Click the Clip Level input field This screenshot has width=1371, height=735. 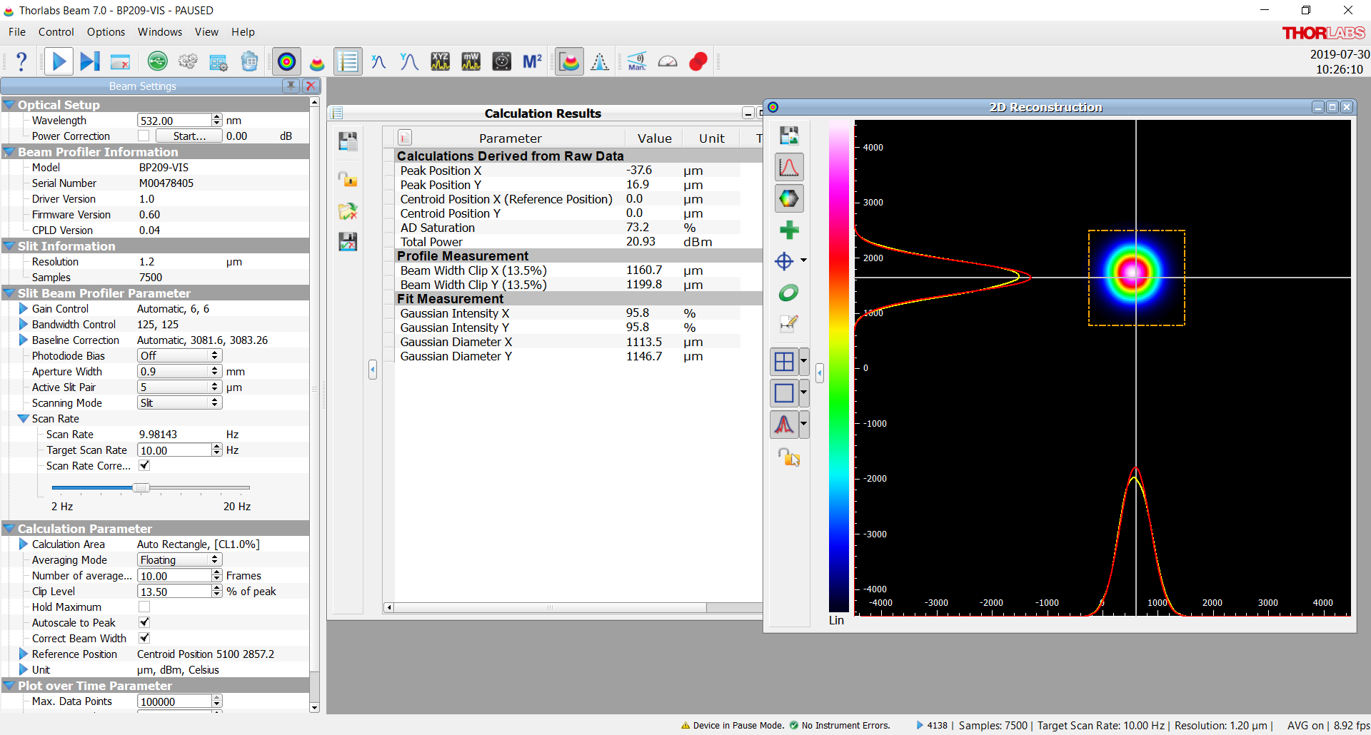point(175,592)
